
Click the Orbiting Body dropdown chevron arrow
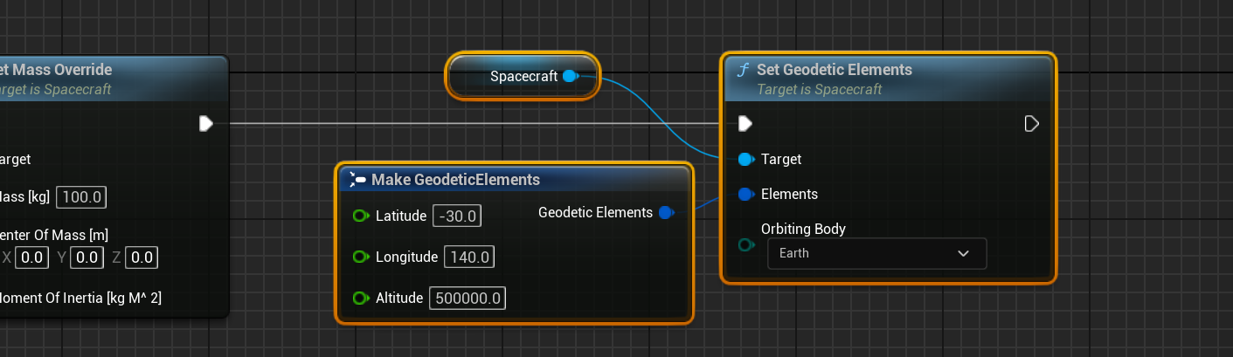click(x=963, y=254)
